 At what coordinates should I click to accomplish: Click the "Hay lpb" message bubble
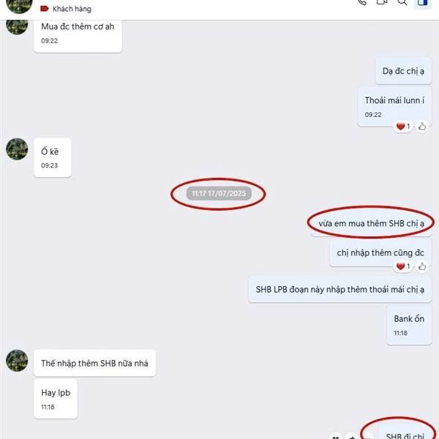click(x=56, y=399)
